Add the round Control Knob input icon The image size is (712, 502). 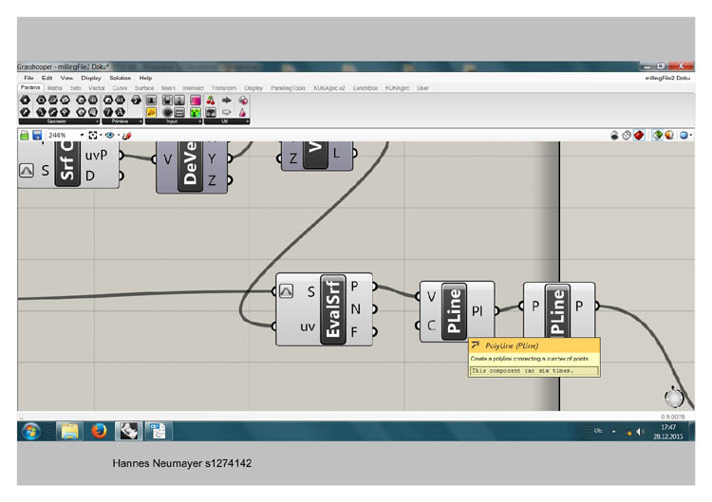pyautogui.click(x=167, y=112)
